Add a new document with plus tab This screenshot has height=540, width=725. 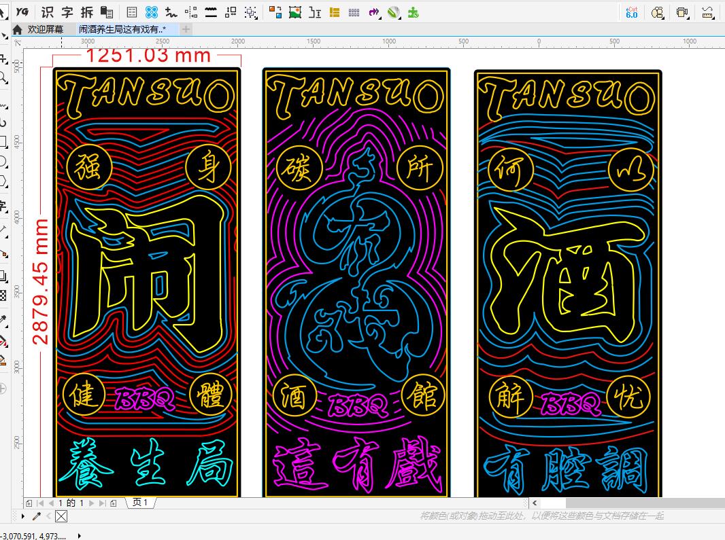(x=186, y=30)
